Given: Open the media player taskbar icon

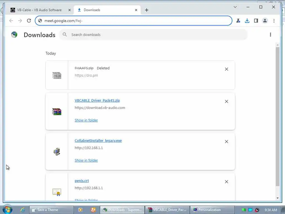Looking at the screenshot, I should click(80, 210).
